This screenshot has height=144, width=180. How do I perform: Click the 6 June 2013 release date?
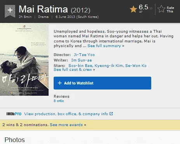tap(77, 17)
